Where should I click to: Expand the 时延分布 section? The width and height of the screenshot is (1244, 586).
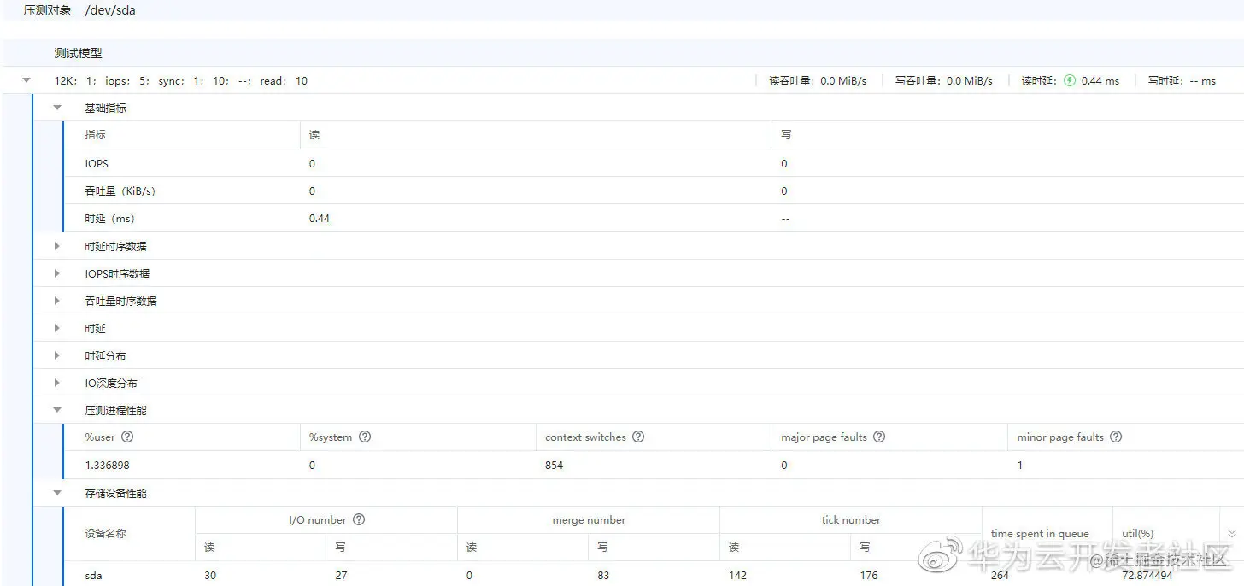(x=56, y=355)
